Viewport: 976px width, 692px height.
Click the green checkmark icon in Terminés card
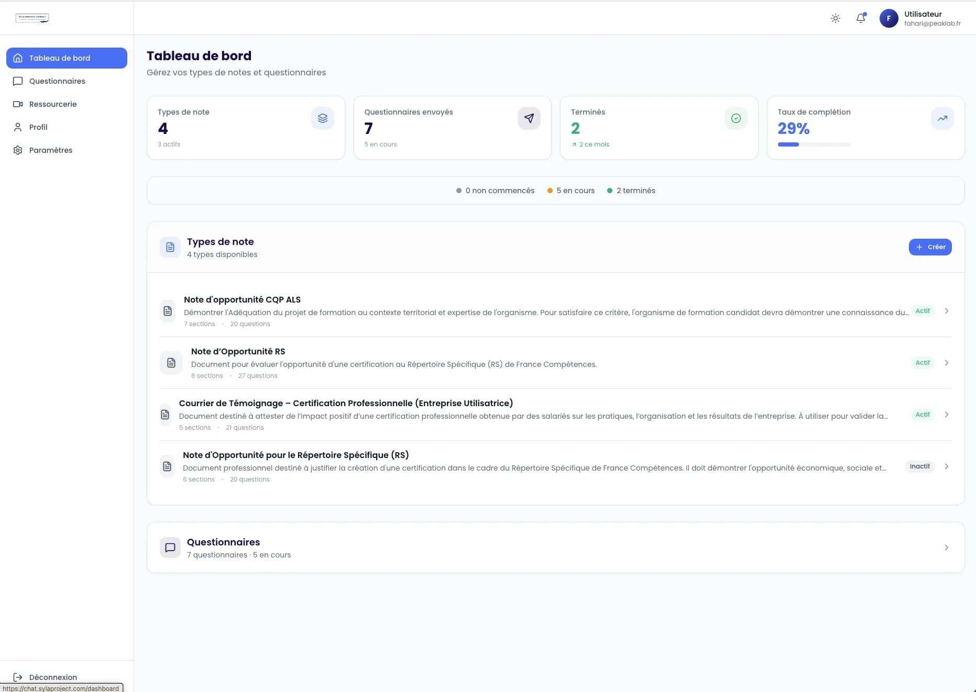(x=736, y=118)
